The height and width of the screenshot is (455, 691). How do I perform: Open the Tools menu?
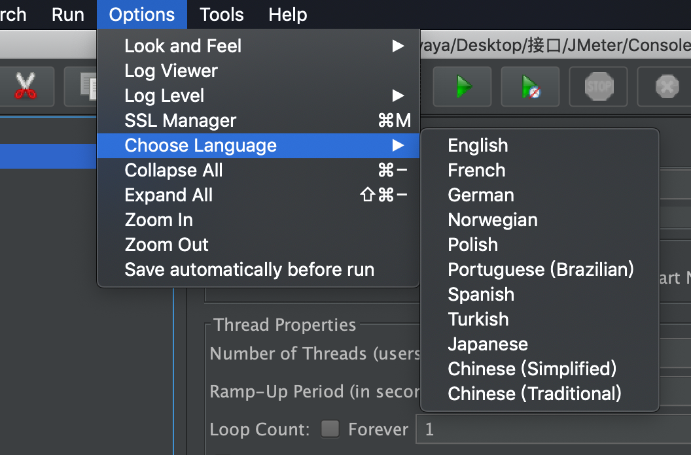222,14
